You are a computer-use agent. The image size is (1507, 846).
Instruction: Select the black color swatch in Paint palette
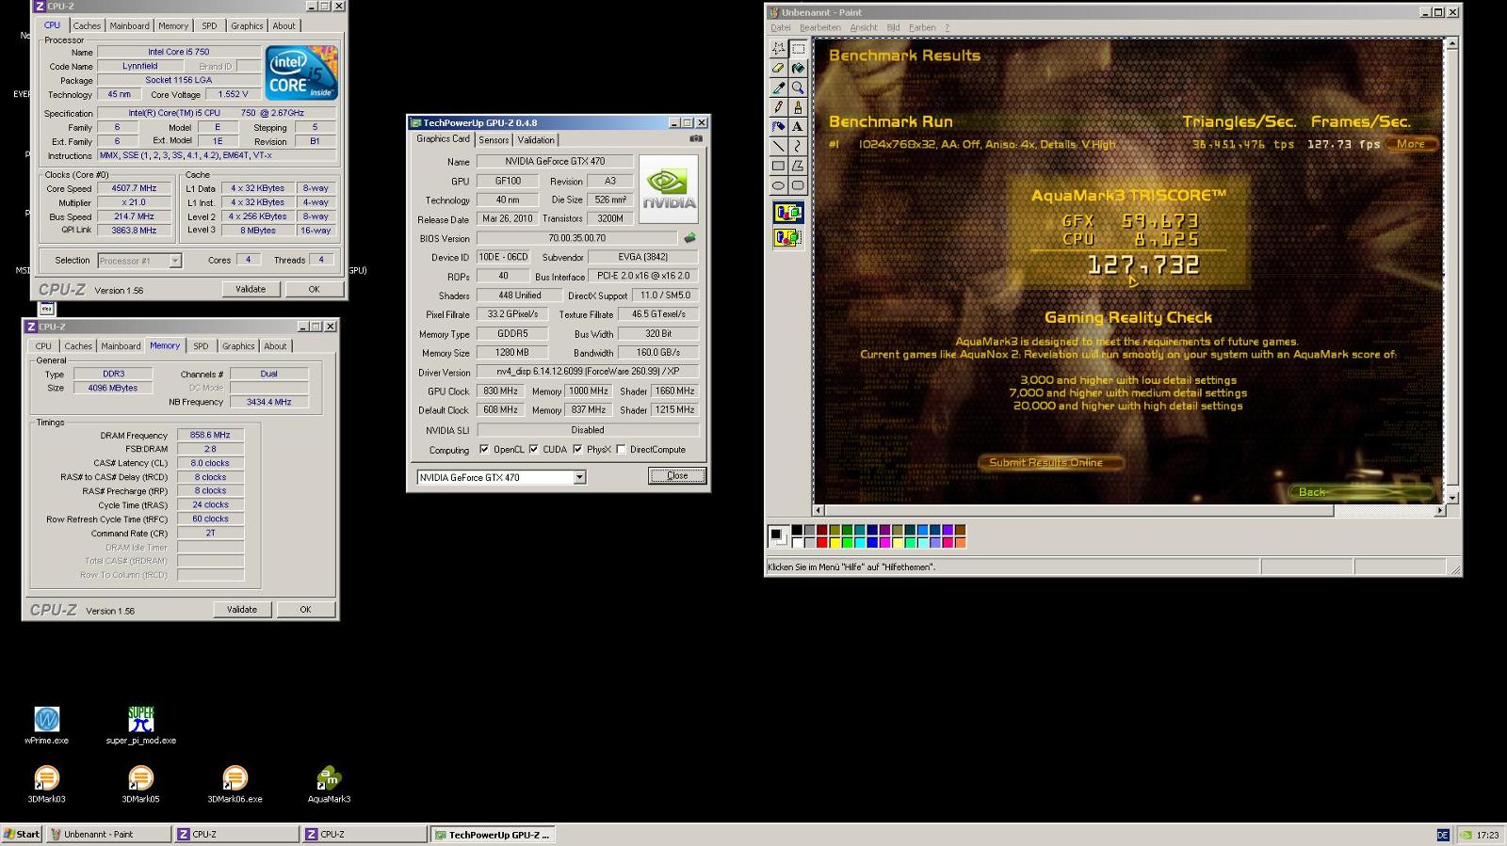(797, 531)
